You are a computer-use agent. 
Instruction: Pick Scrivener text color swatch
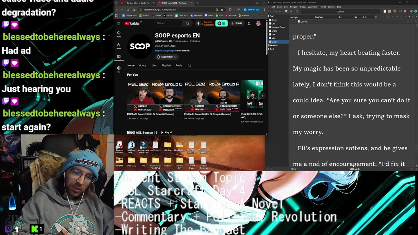point(405,17)
